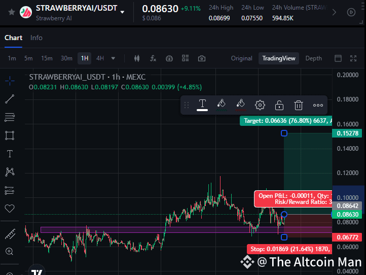Select the 5m timeframe
366x275 pixels.
(x=28, y=58)
